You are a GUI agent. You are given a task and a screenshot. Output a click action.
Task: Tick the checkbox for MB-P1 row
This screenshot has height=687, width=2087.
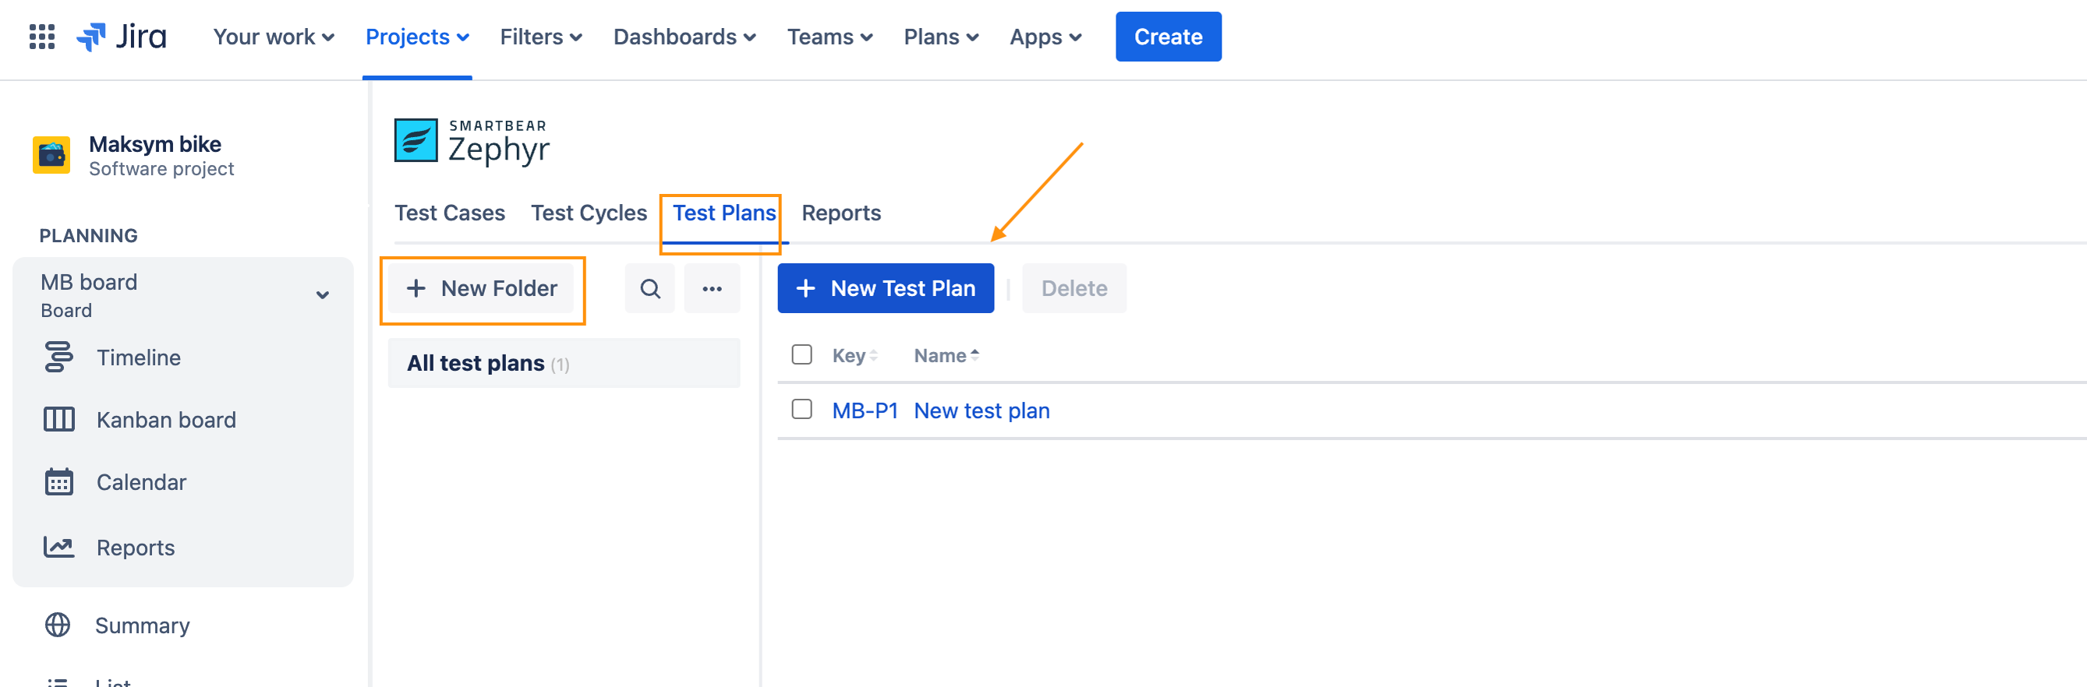tap(801, 410)
